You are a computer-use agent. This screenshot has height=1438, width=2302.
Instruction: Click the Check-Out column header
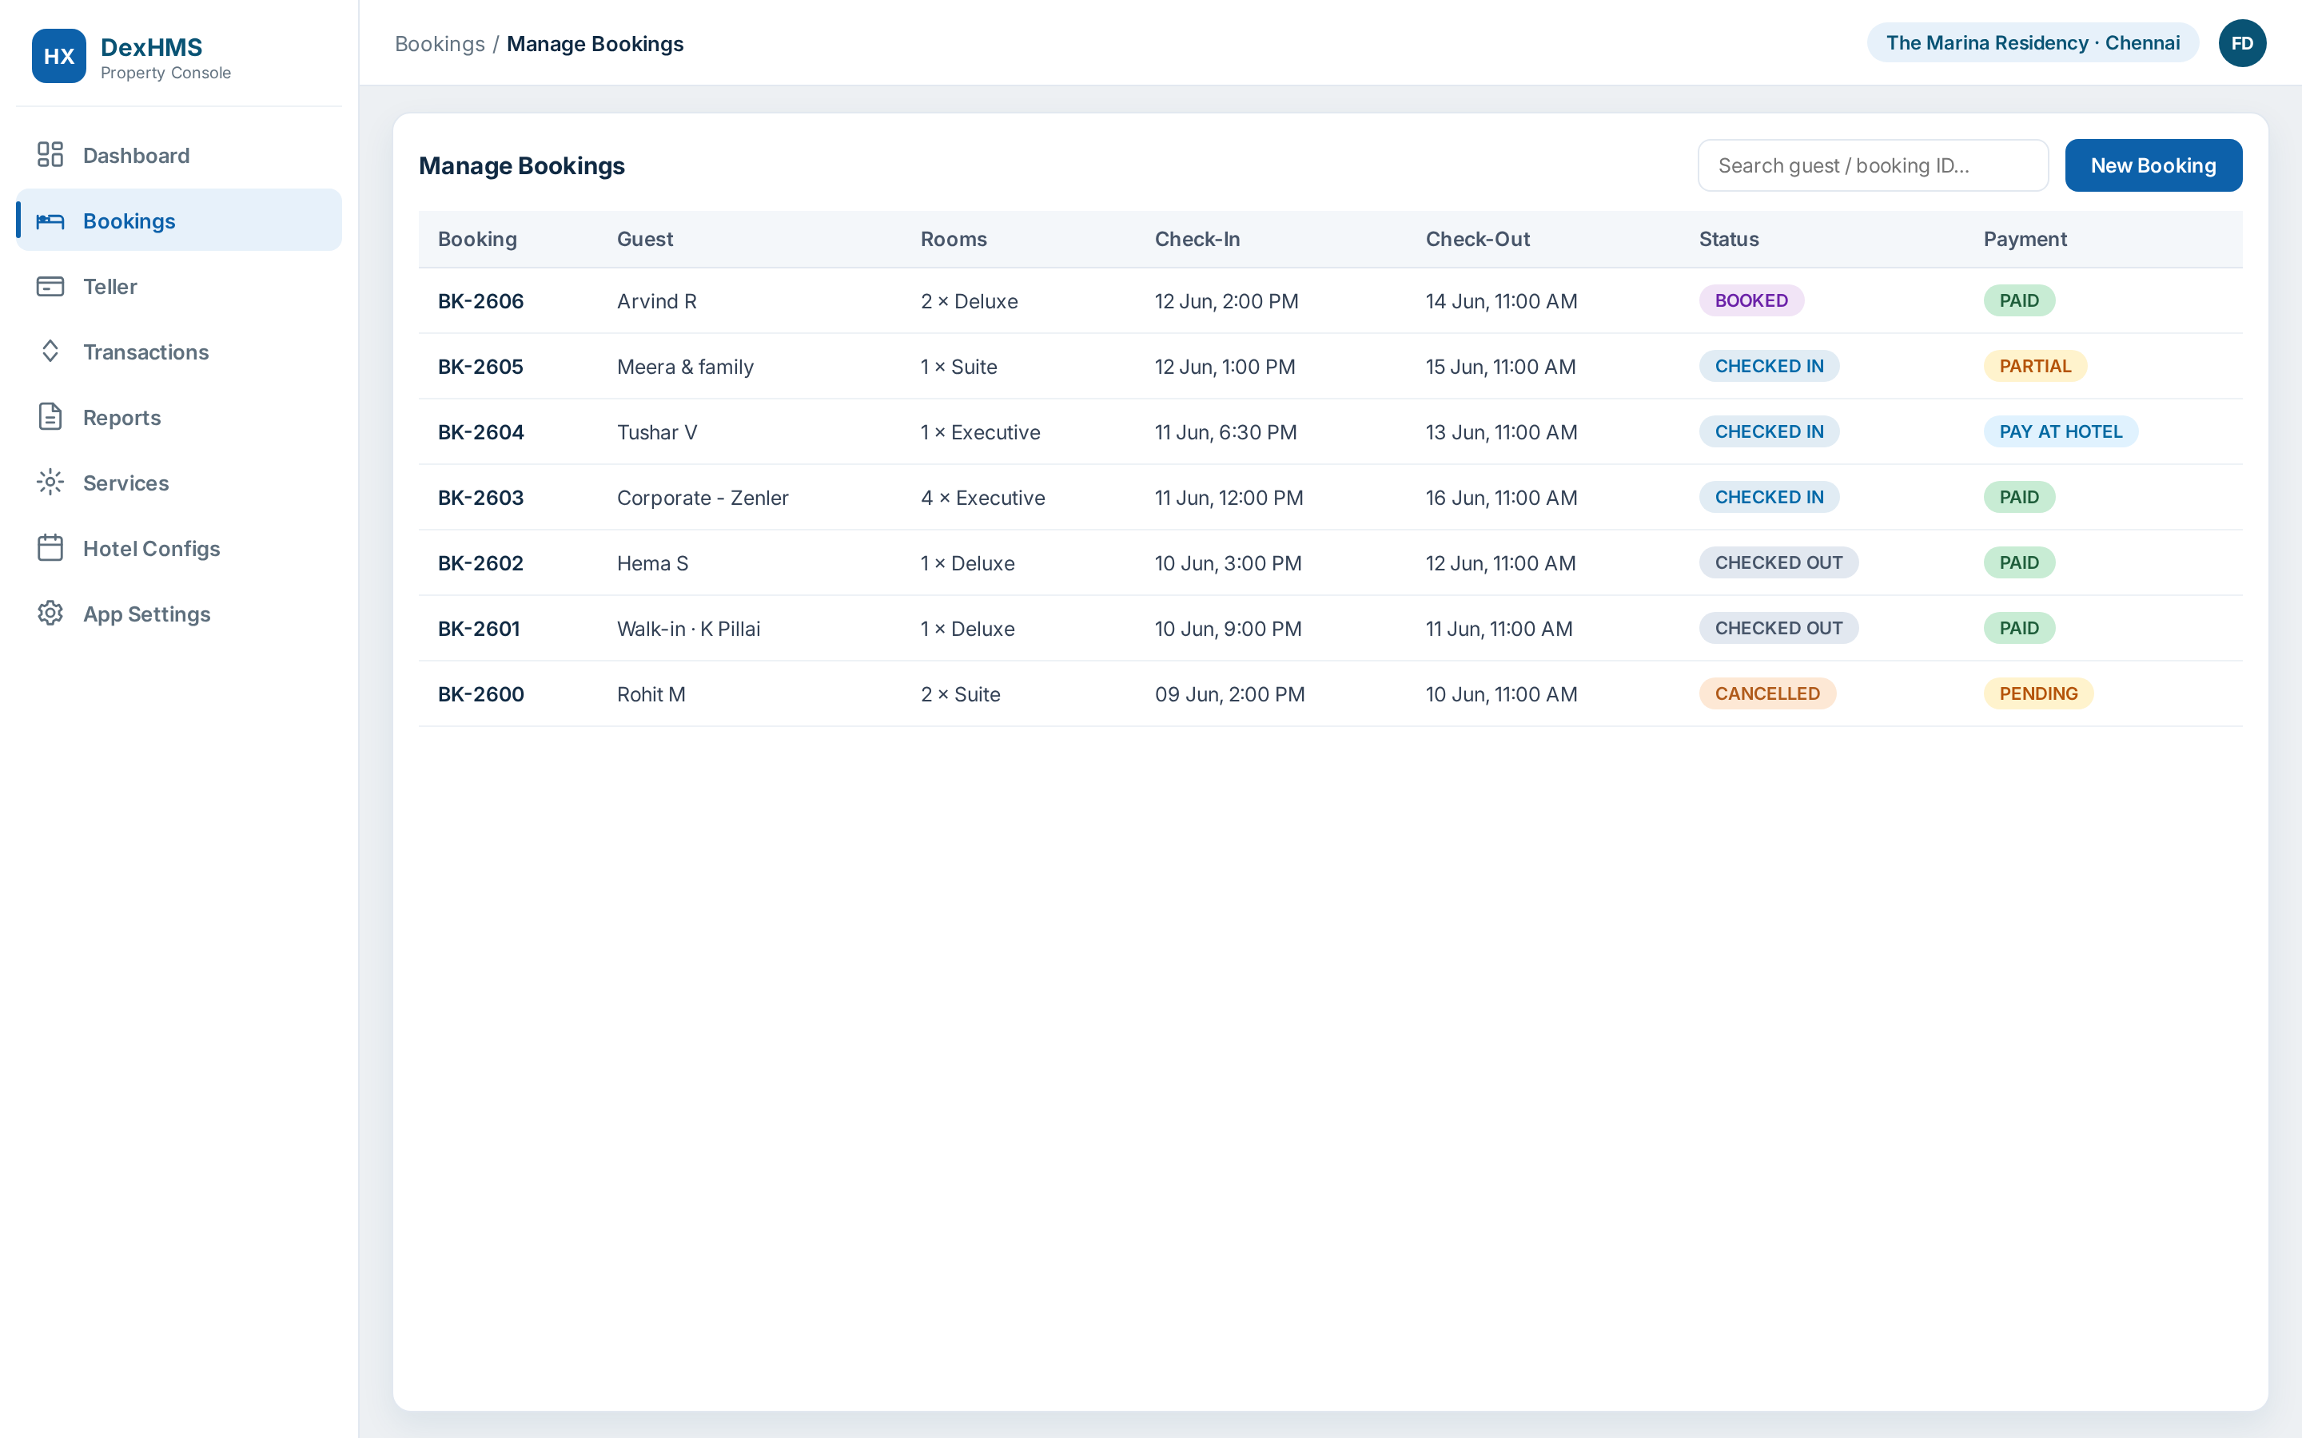click(1477, 239)
